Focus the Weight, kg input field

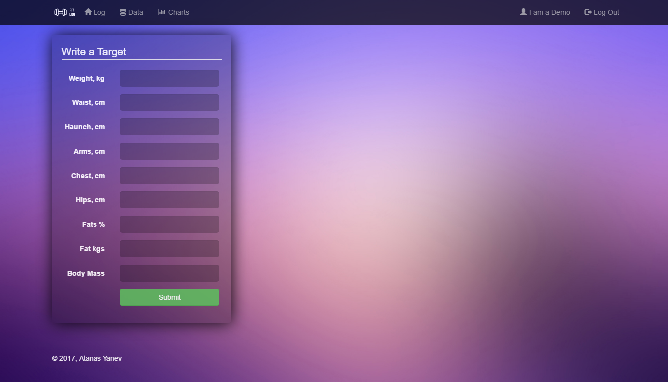(x=169, y=78)
